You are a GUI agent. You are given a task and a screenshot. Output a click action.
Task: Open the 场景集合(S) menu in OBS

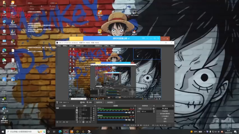[98, 46]
